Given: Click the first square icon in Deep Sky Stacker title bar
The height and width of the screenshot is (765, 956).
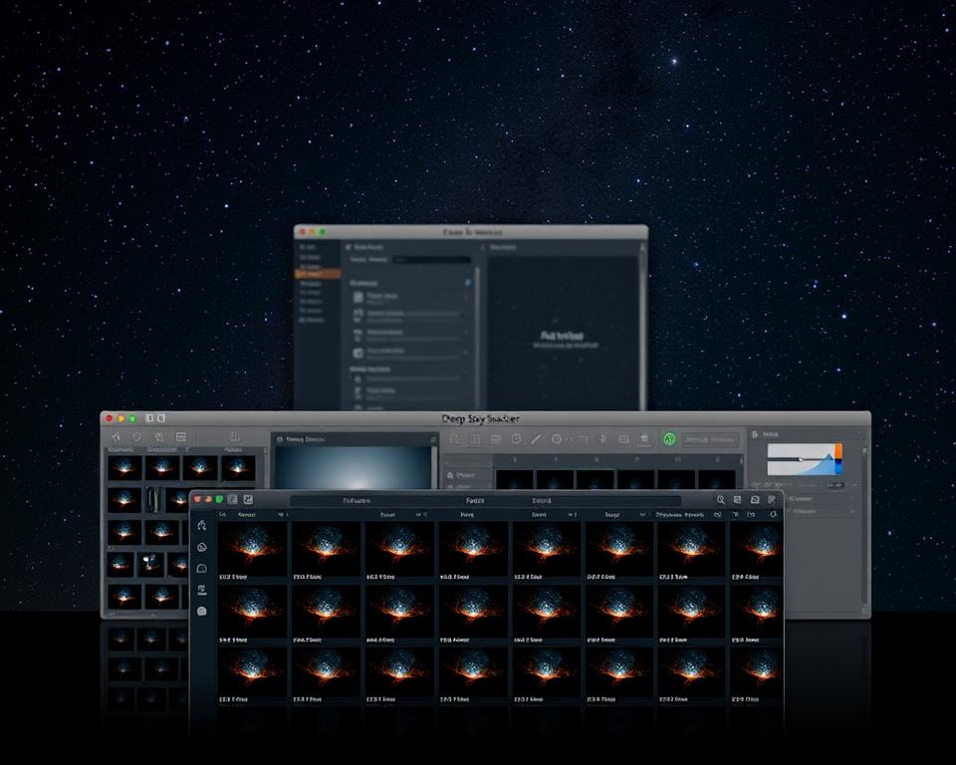Looking at the screenshot, I should 149,418.
